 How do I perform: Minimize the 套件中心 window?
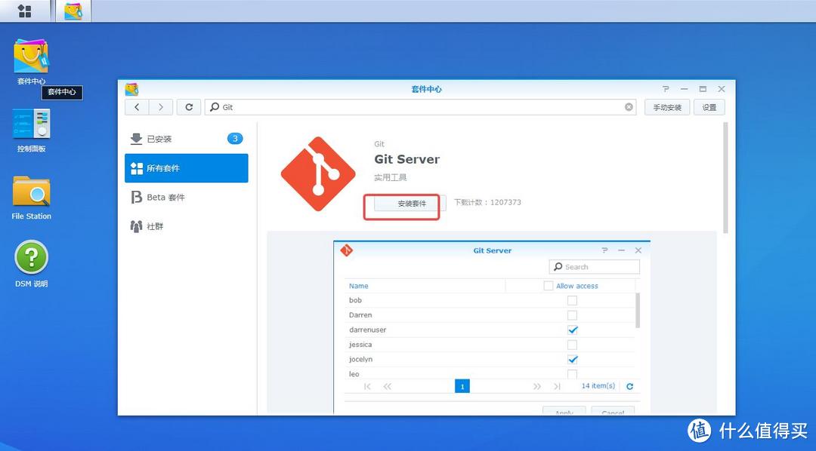684,89
